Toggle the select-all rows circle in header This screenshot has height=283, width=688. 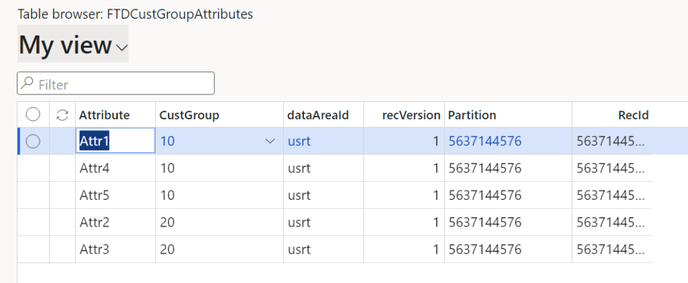pyautogui.click(x=33, y=115)
